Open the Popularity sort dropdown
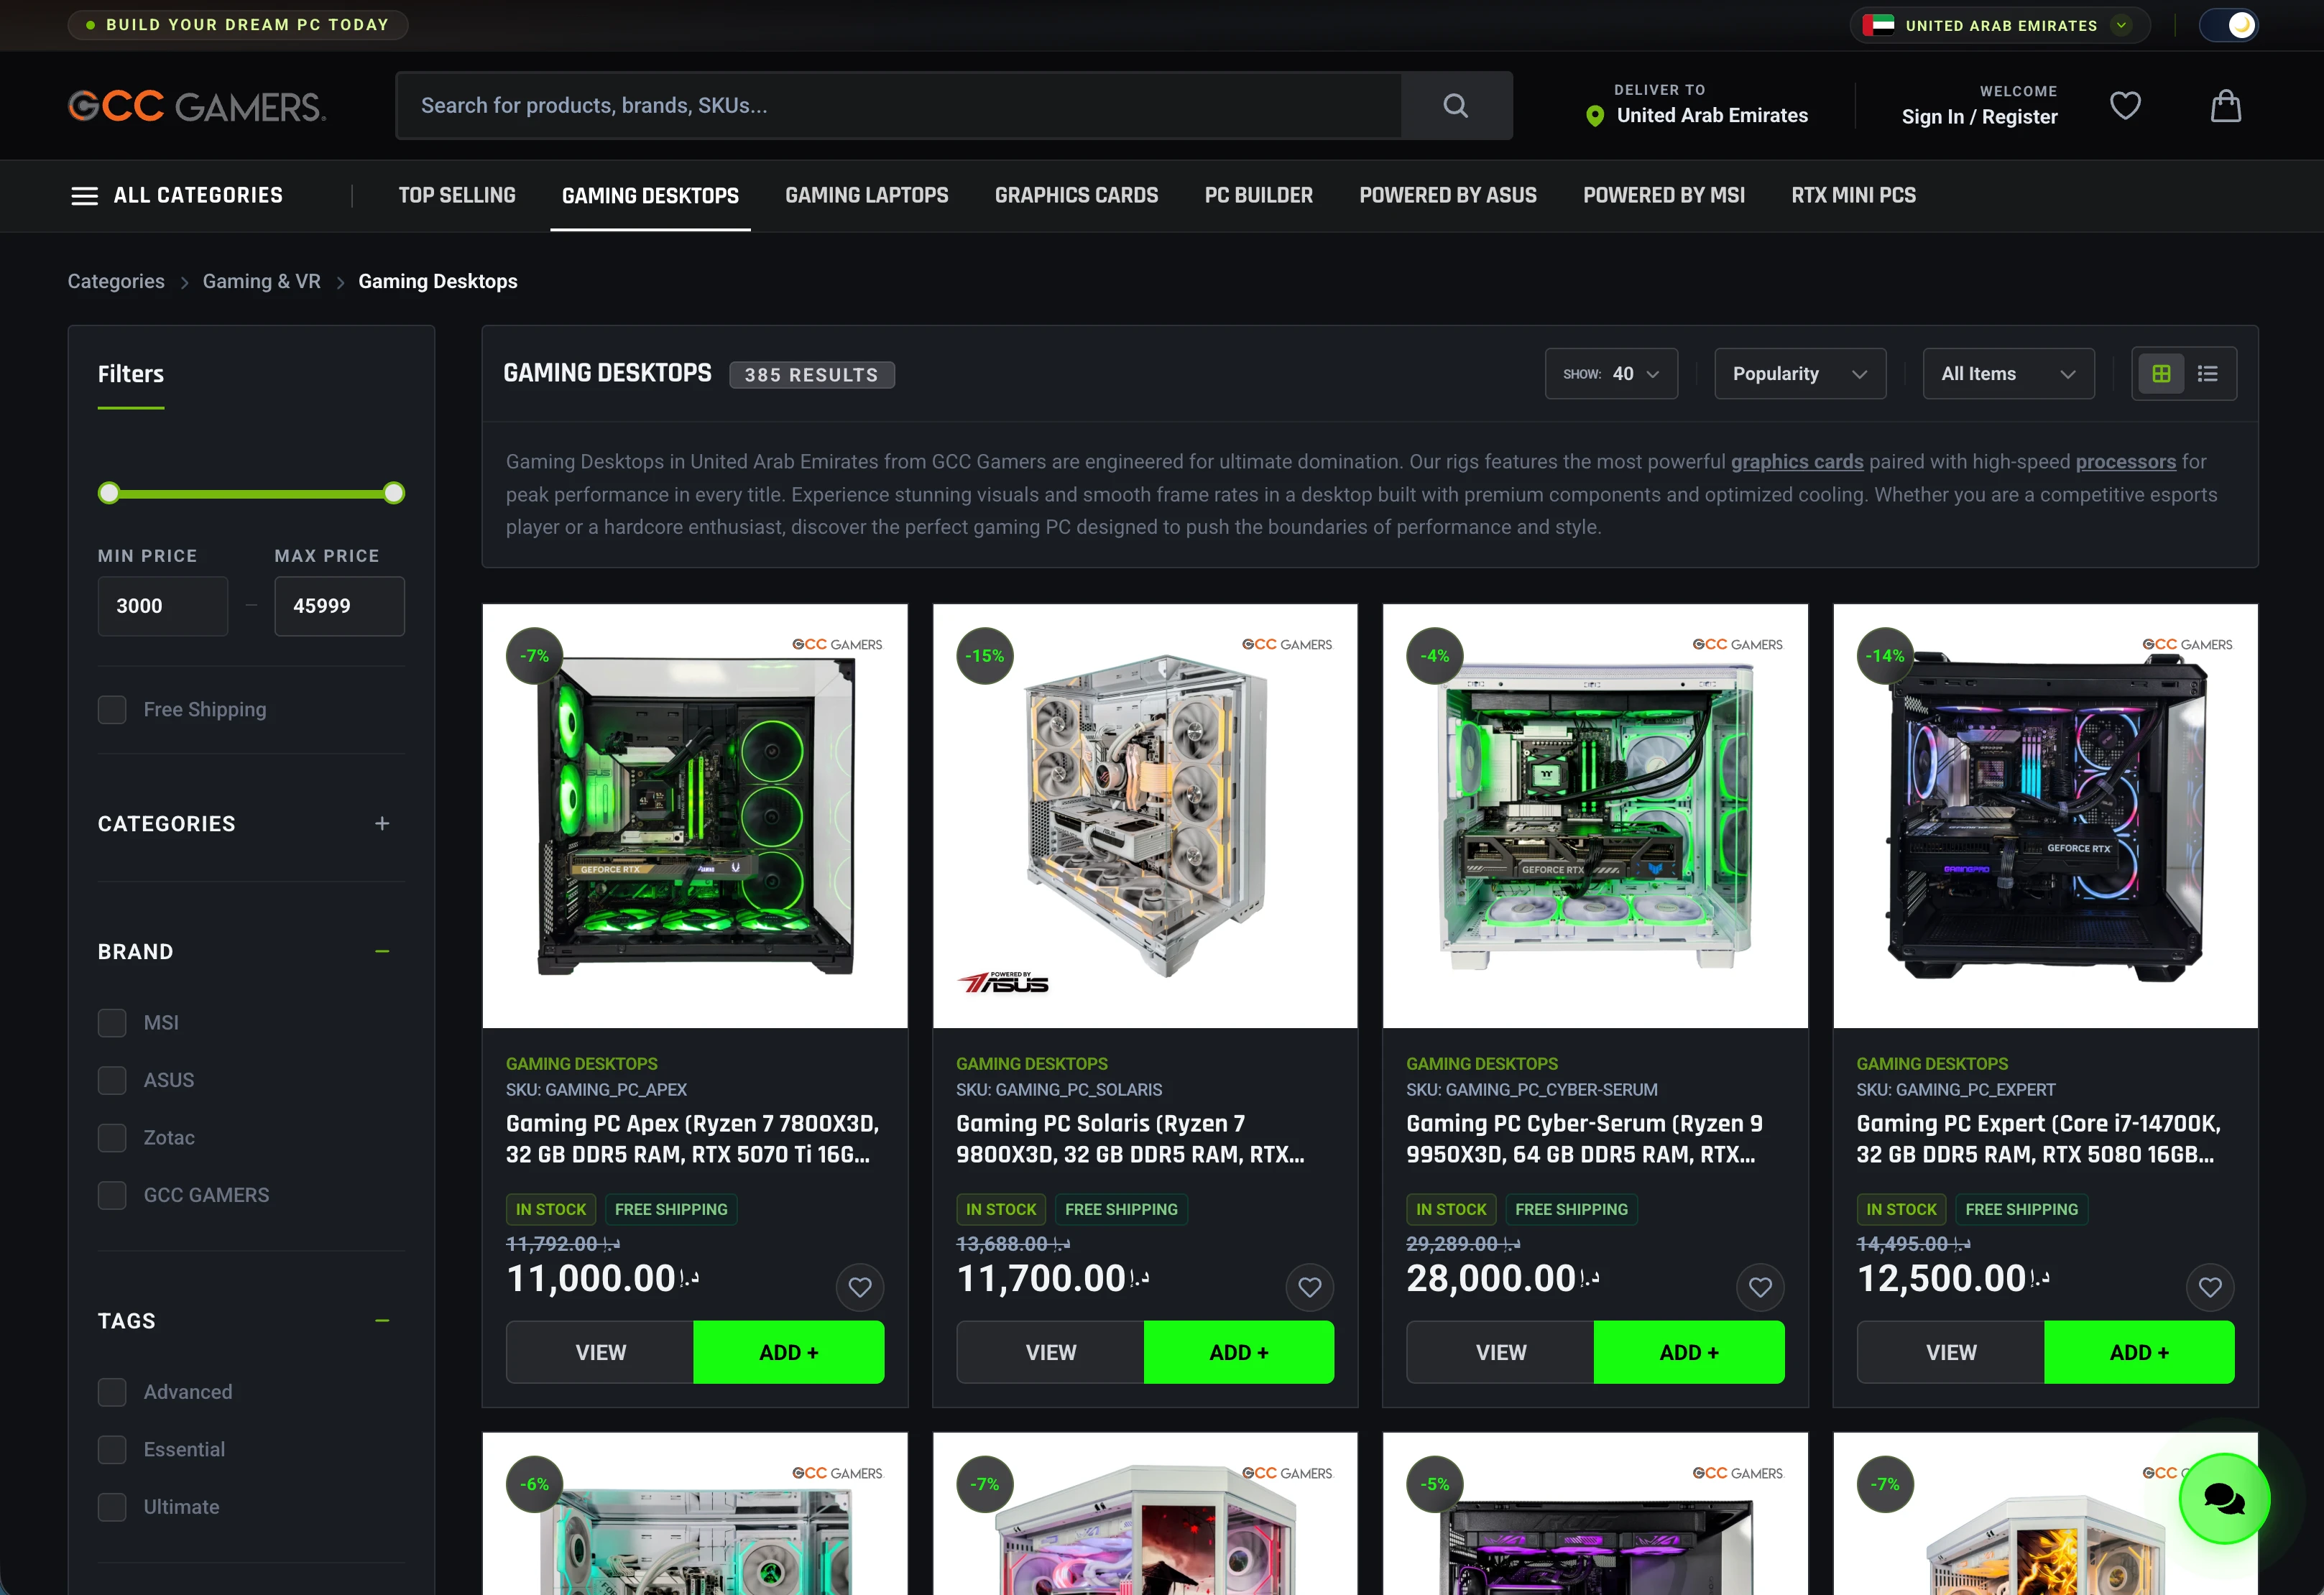Screen dimensions: 2324x1595 click(1800, 374)
